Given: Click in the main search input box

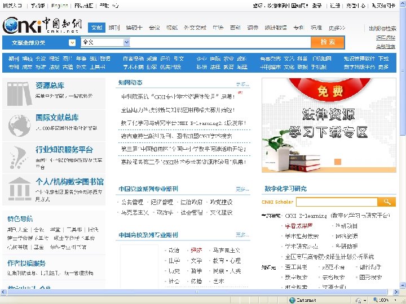Looking at the screenshot, I should tap(220, 42).
